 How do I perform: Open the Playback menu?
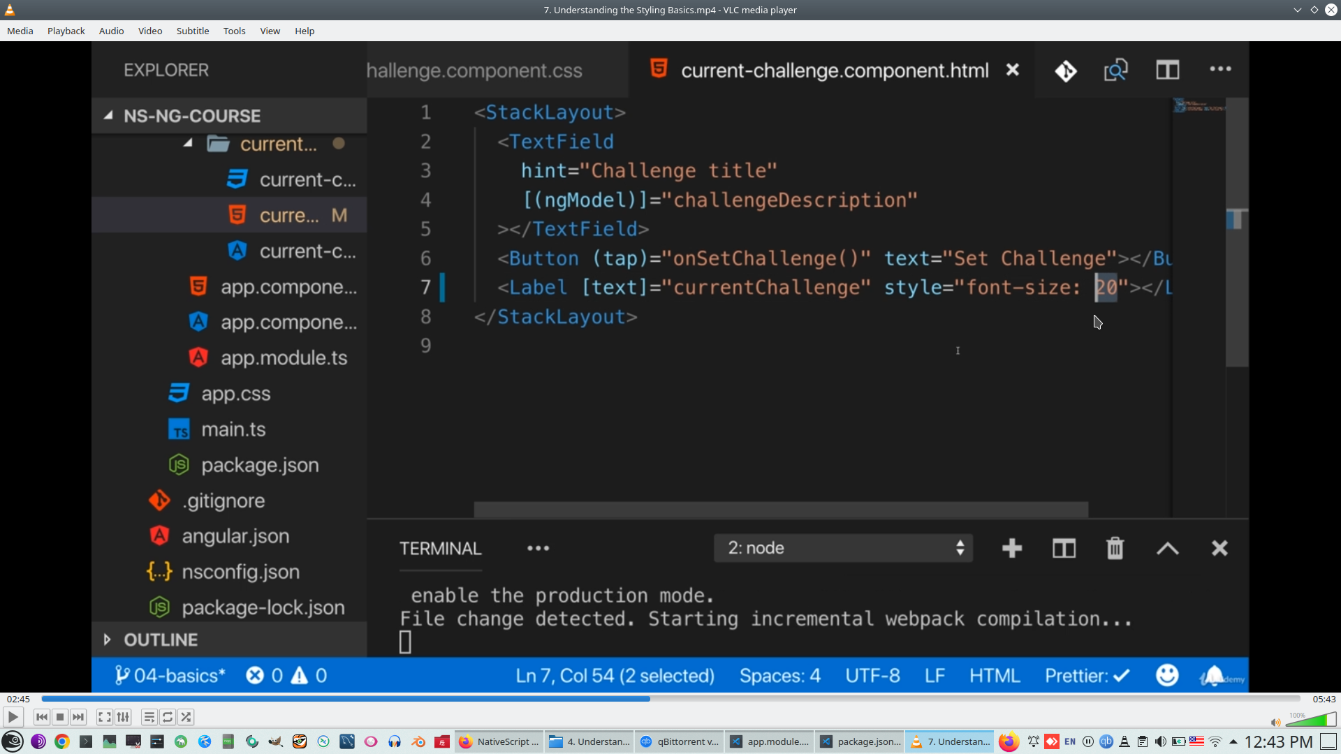tap(66, 31)
